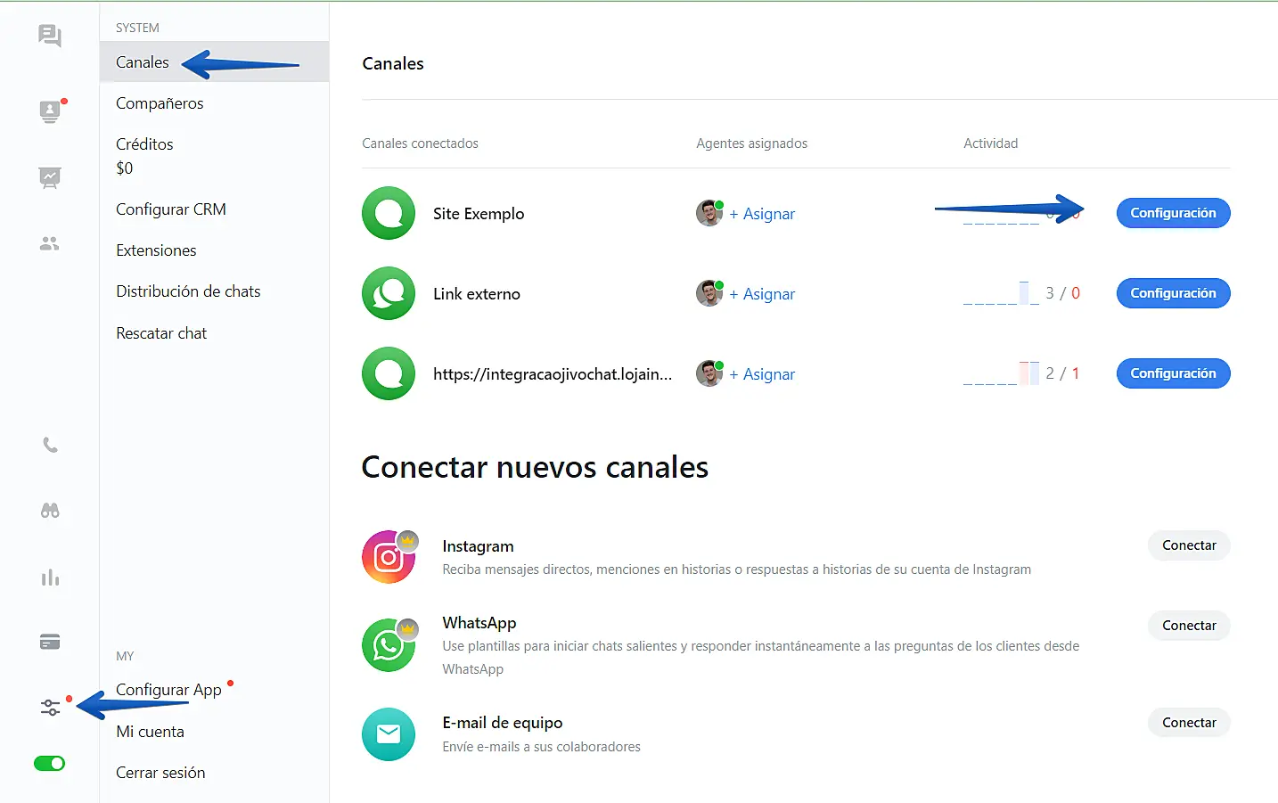Select Compañeros in the system menu
Viewport: 1278px width, 803px height.
160,103
